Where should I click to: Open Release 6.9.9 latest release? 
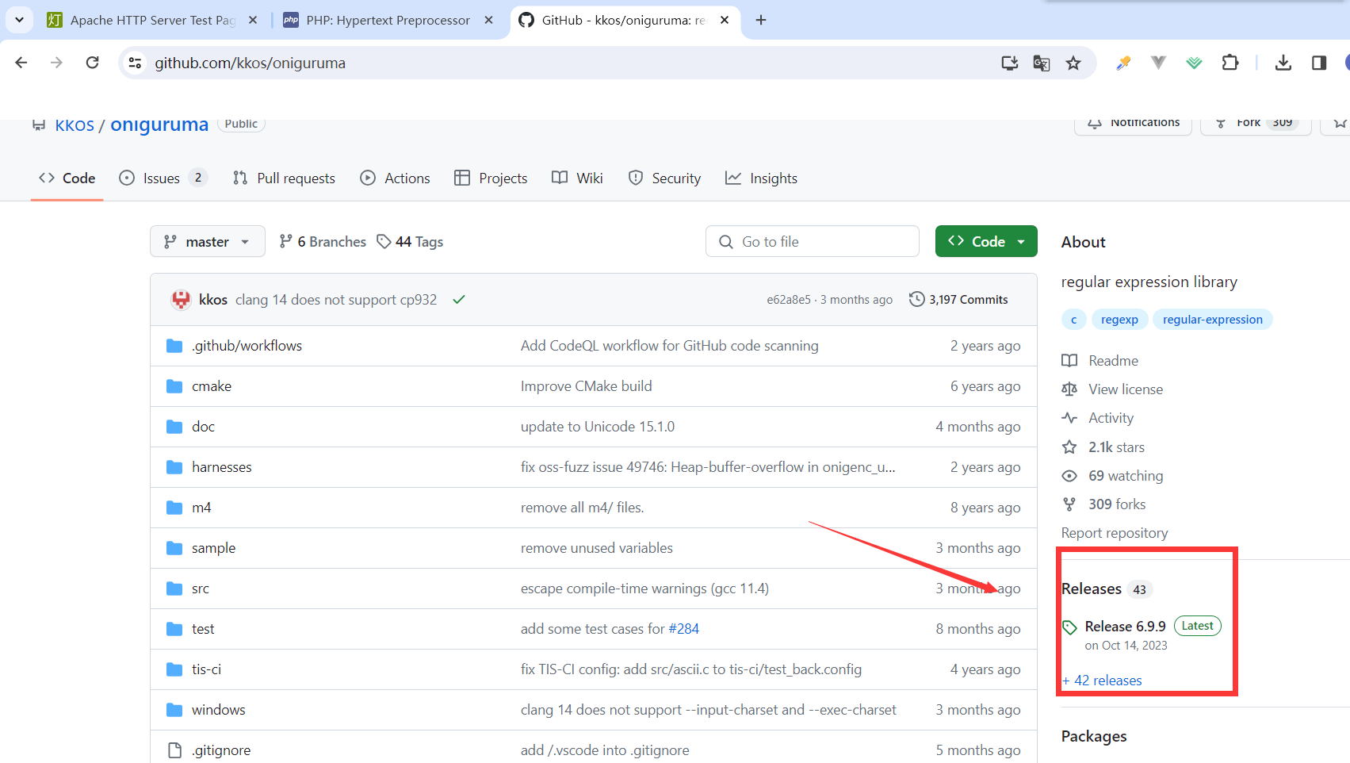(x=1125, y=627)
